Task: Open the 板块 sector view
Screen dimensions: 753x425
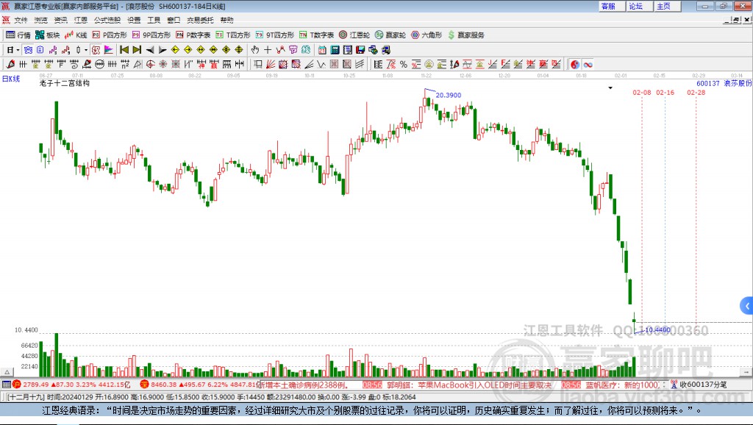Action: tap(47, 35)
